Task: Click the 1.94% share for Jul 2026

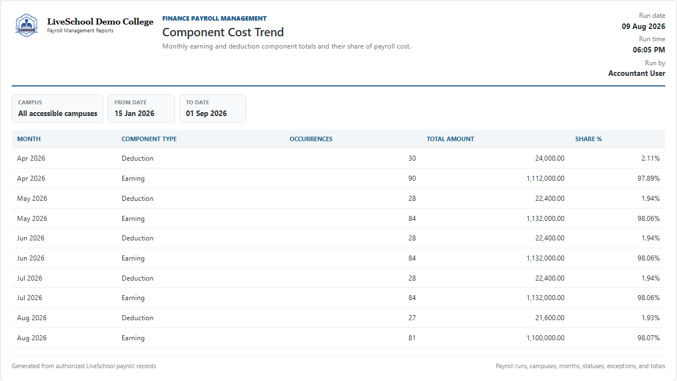Action: click(650, 278)
